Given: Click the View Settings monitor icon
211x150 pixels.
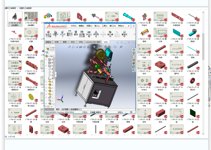Looking at the screenshot, I should tap(115, 47).
